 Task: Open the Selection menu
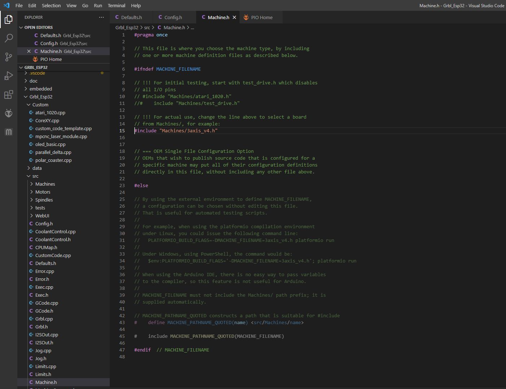coord(51,5)
